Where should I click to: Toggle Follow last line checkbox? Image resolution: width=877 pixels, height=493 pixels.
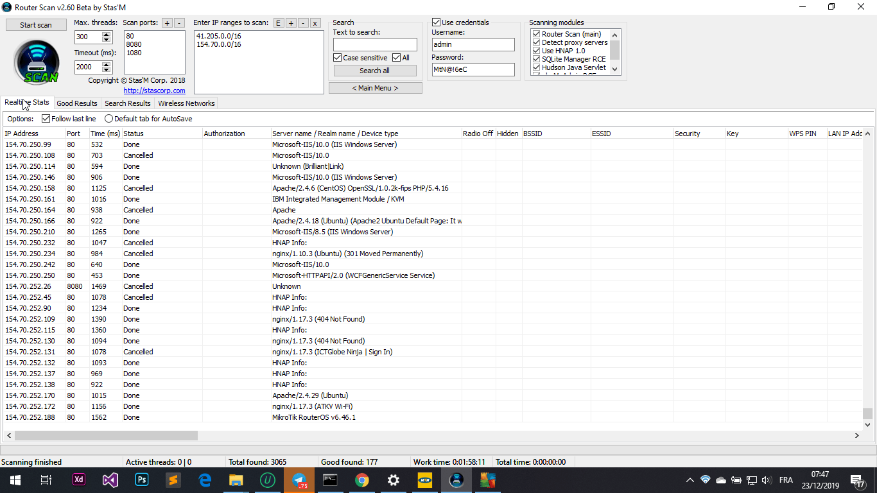pos(46,119)
